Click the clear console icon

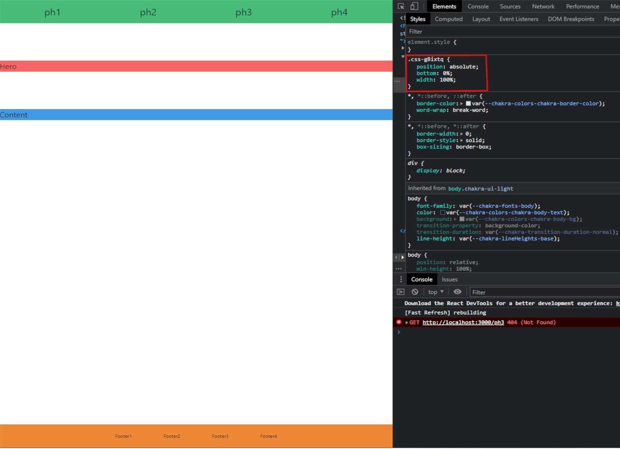(415, 292)
